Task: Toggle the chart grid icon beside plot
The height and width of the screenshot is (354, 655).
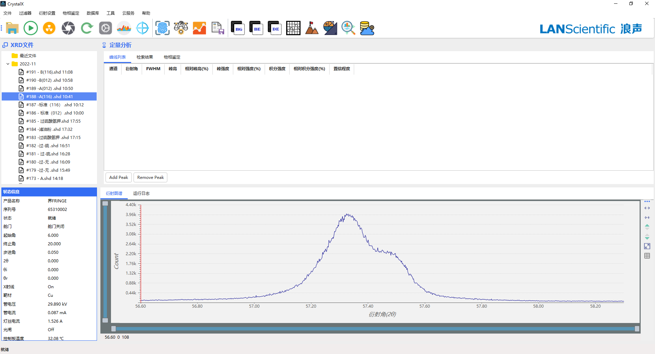Action: [647, 256]
